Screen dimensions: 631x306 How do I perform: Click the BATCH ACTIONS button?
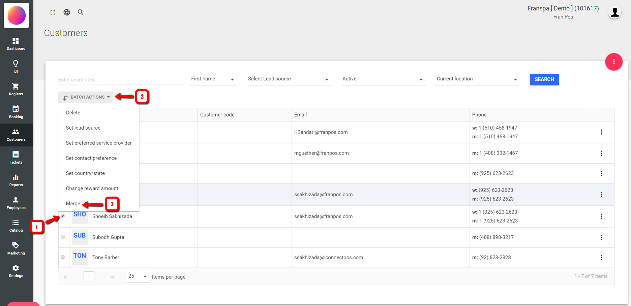tap(86, 97)
